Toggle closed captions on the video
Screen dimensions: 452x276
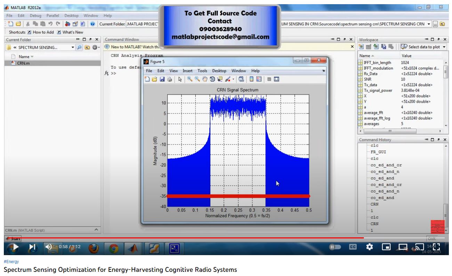[x=353, y=247]
